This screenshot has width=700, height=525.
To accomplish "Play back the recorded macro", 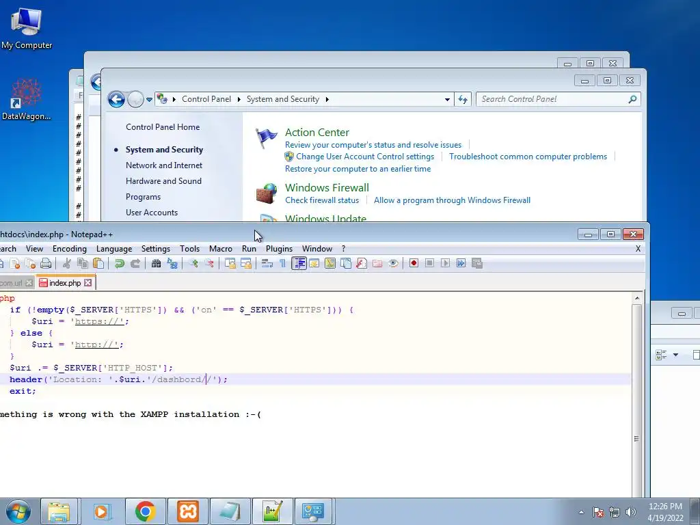I will pyautogui.click(x=445, y=263).
